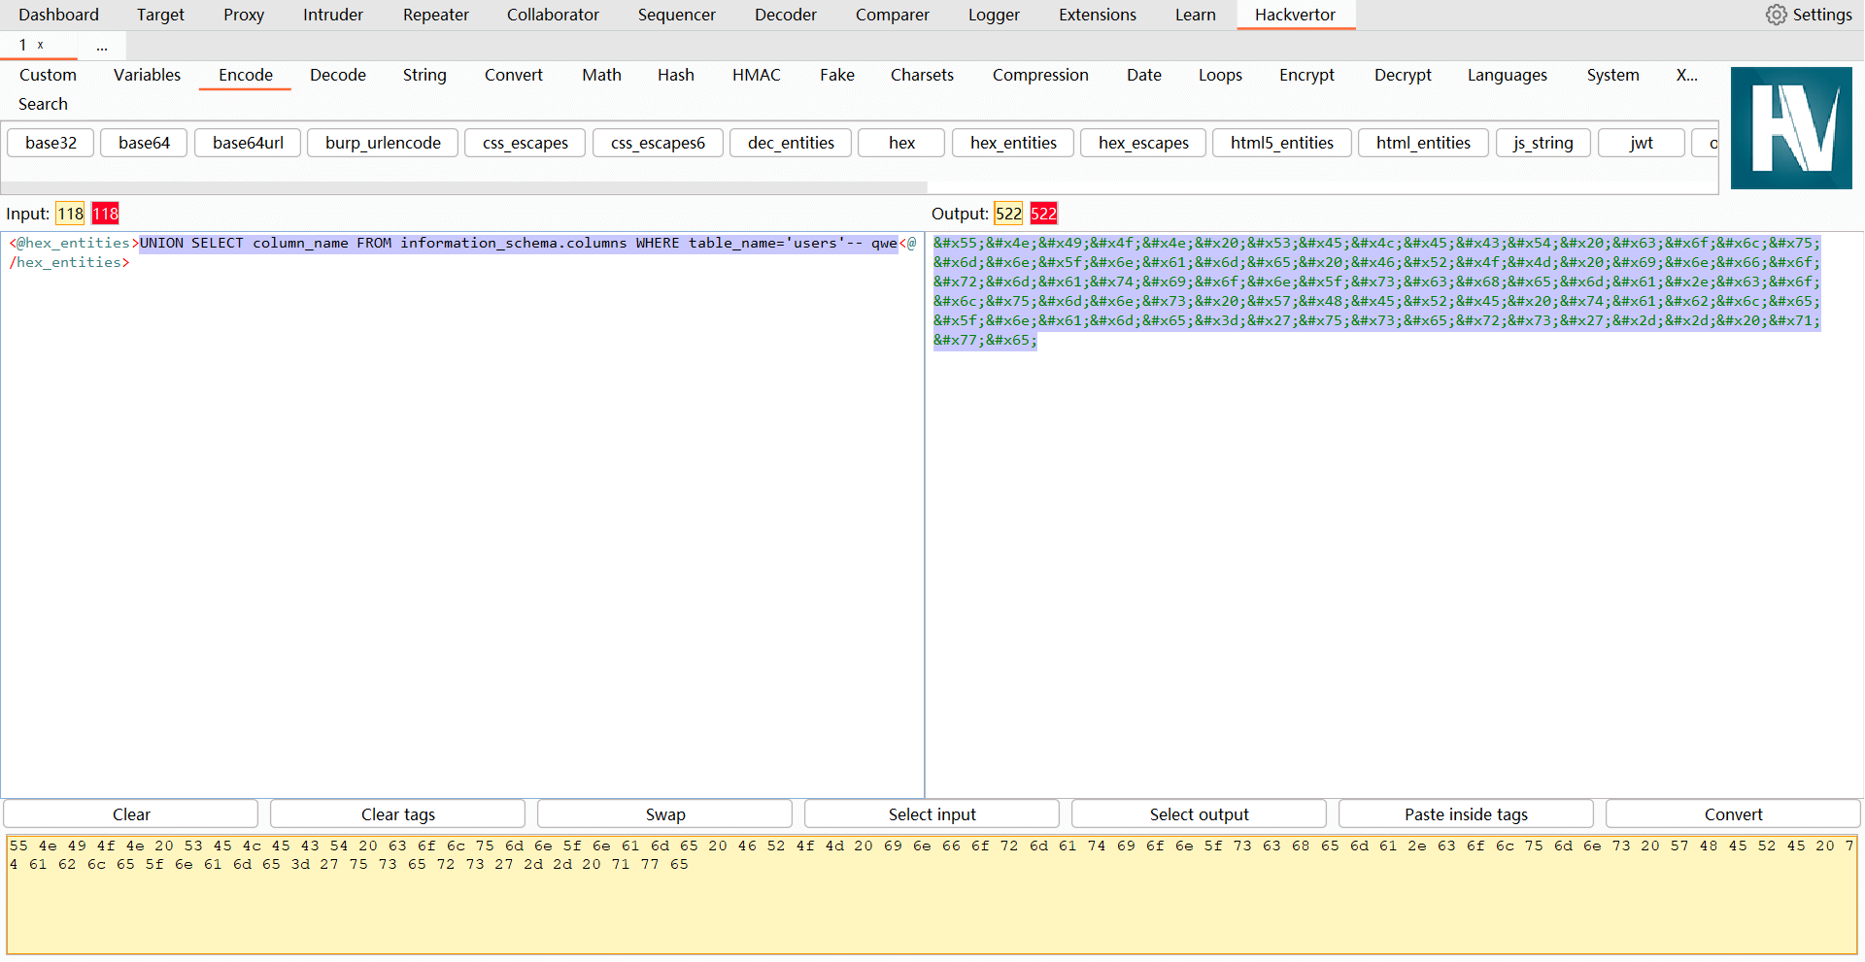Click the red output length indicator
Image resolution: width=1865 pixels, height=962 pixels.
click(x=1043, y=214)
